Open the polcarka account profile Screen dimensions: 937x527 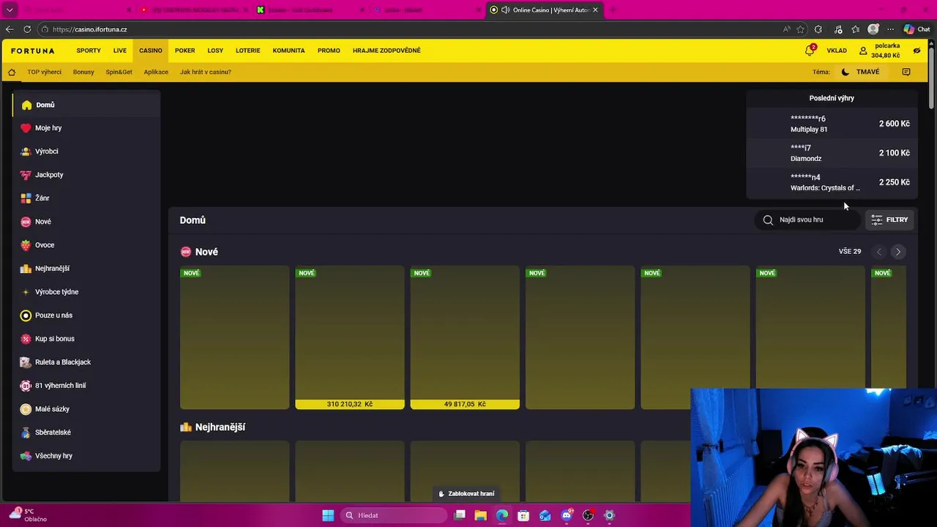[880, 51]
